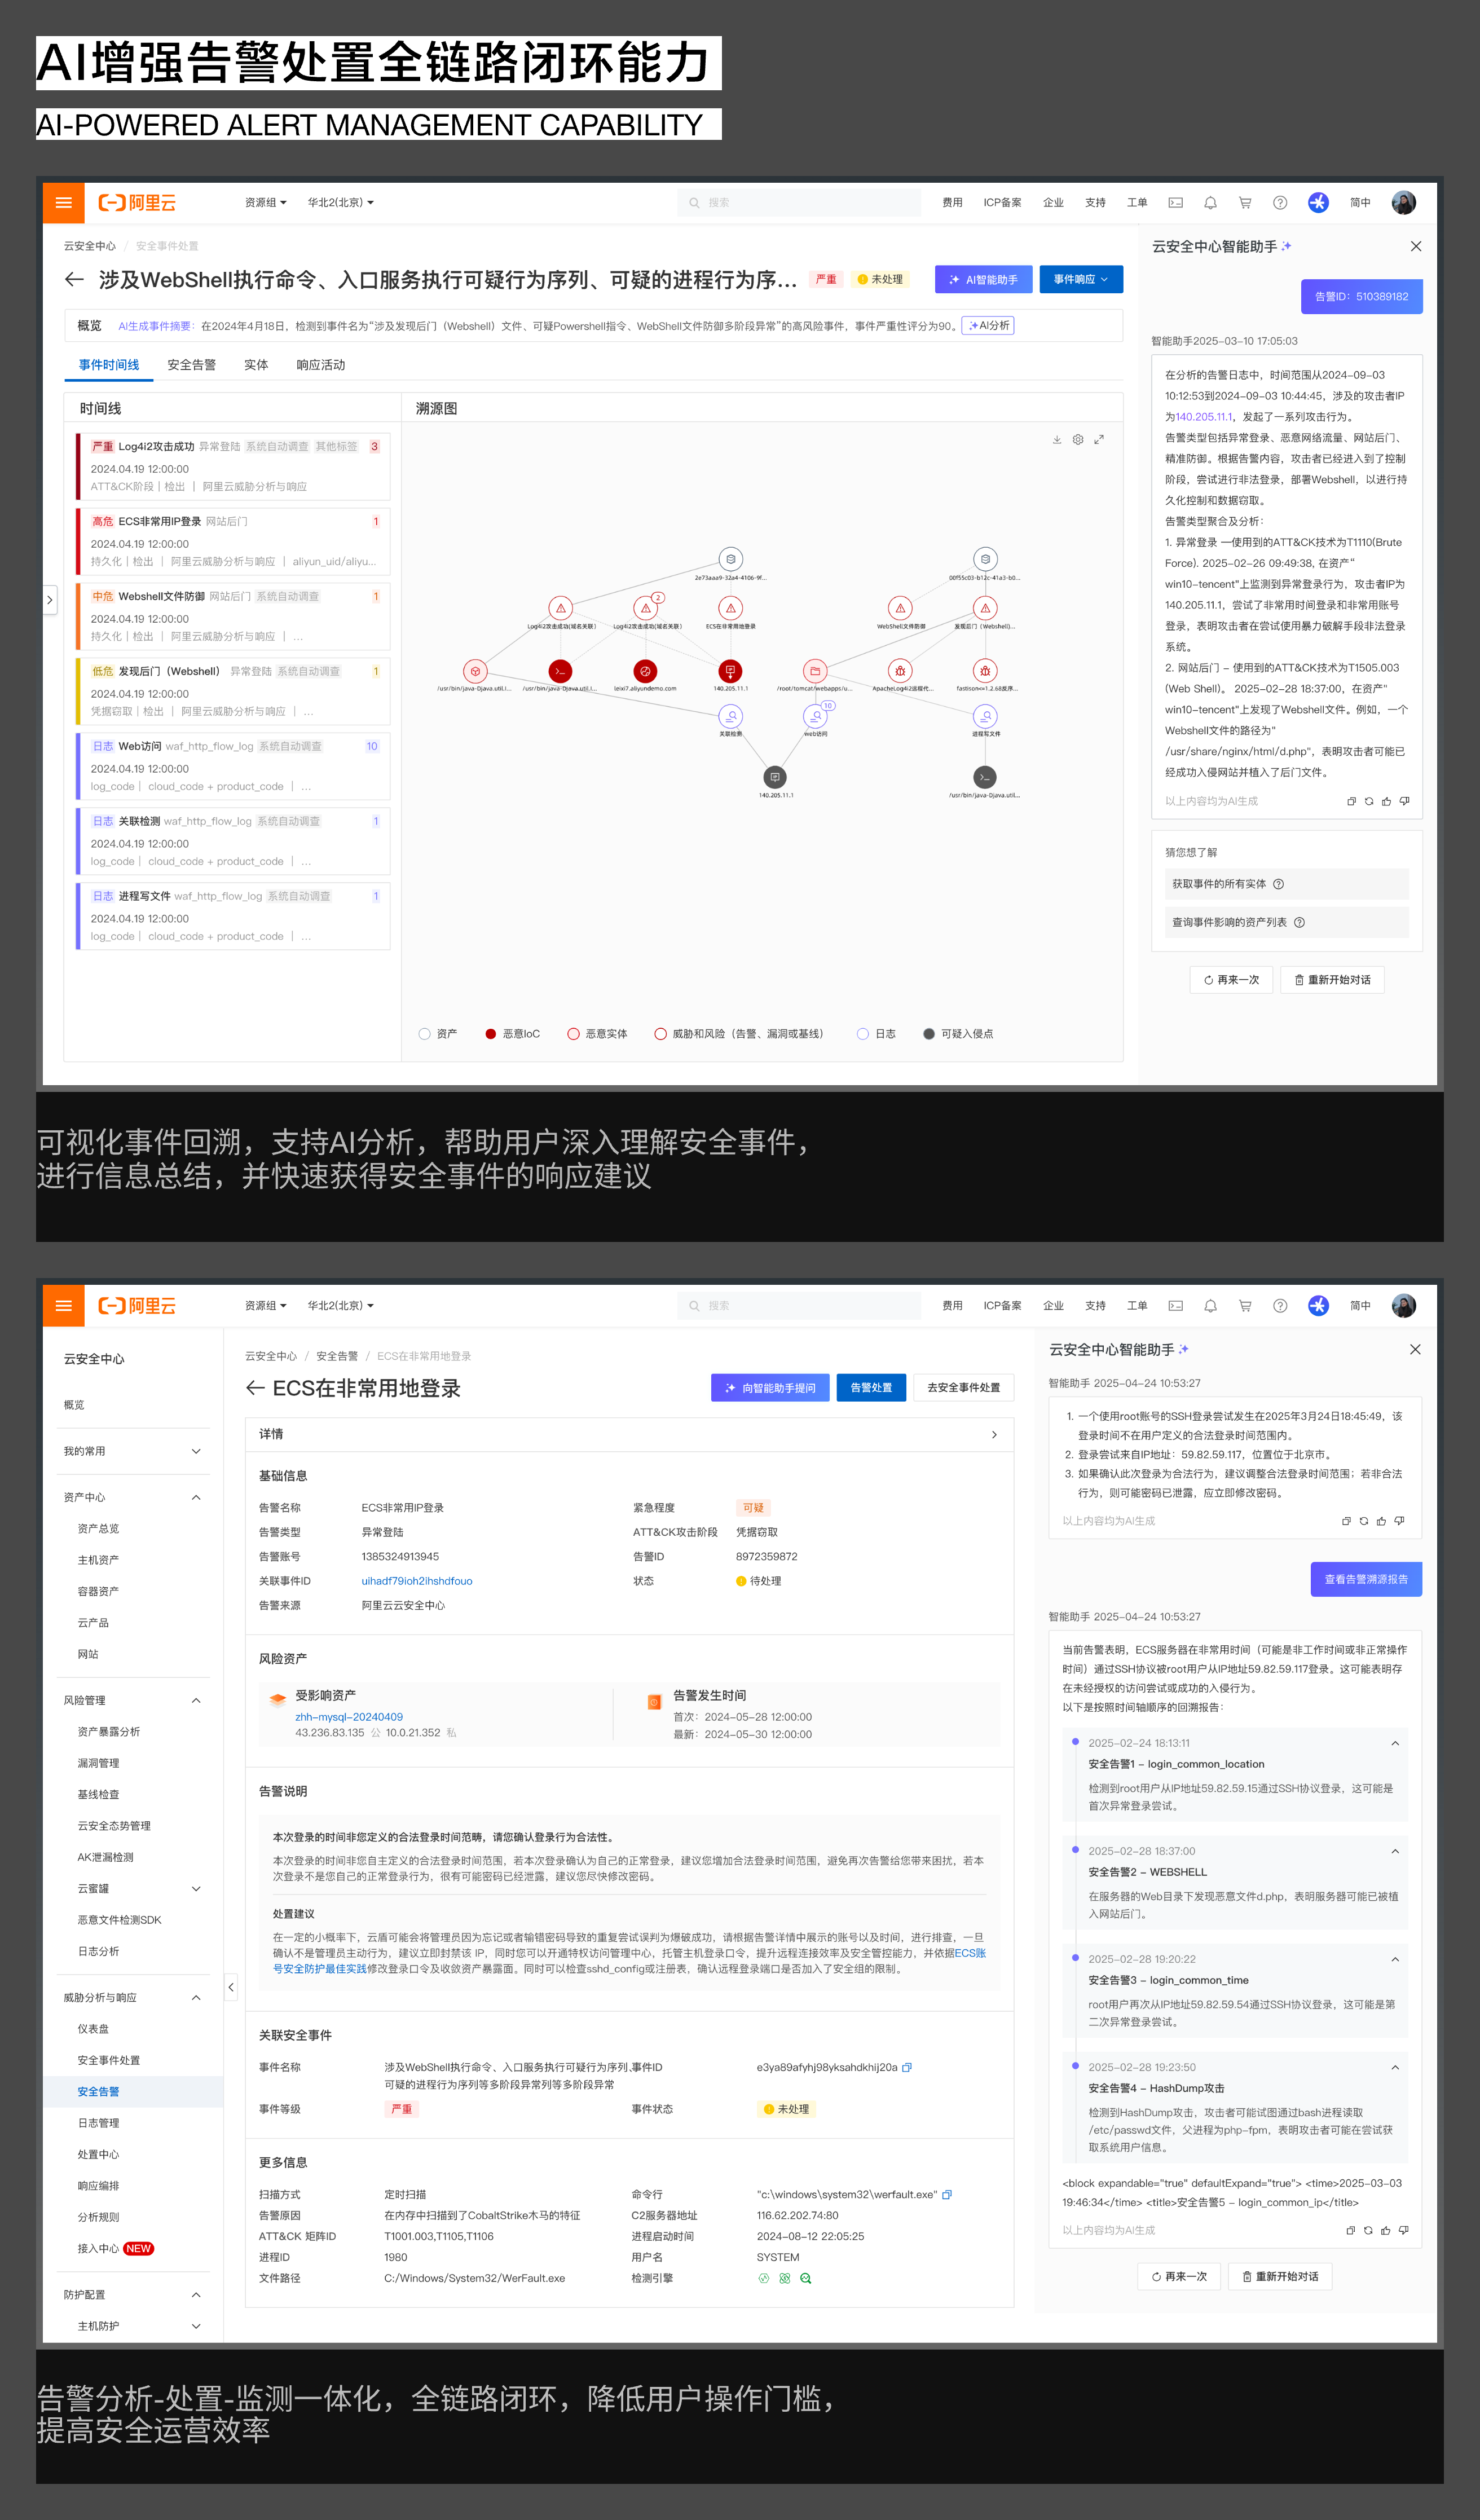Open trace graph settings gear icon

pyautogui.click(x=1077, y=440)
